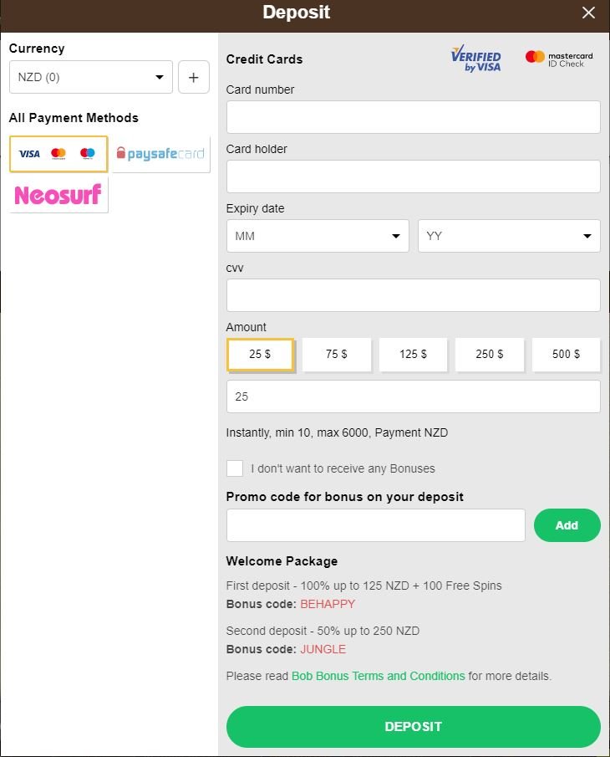The height and width of the screenshot is (757, 610).
Task: Select the 25 $ preset amount
Action: coord(260,355)
